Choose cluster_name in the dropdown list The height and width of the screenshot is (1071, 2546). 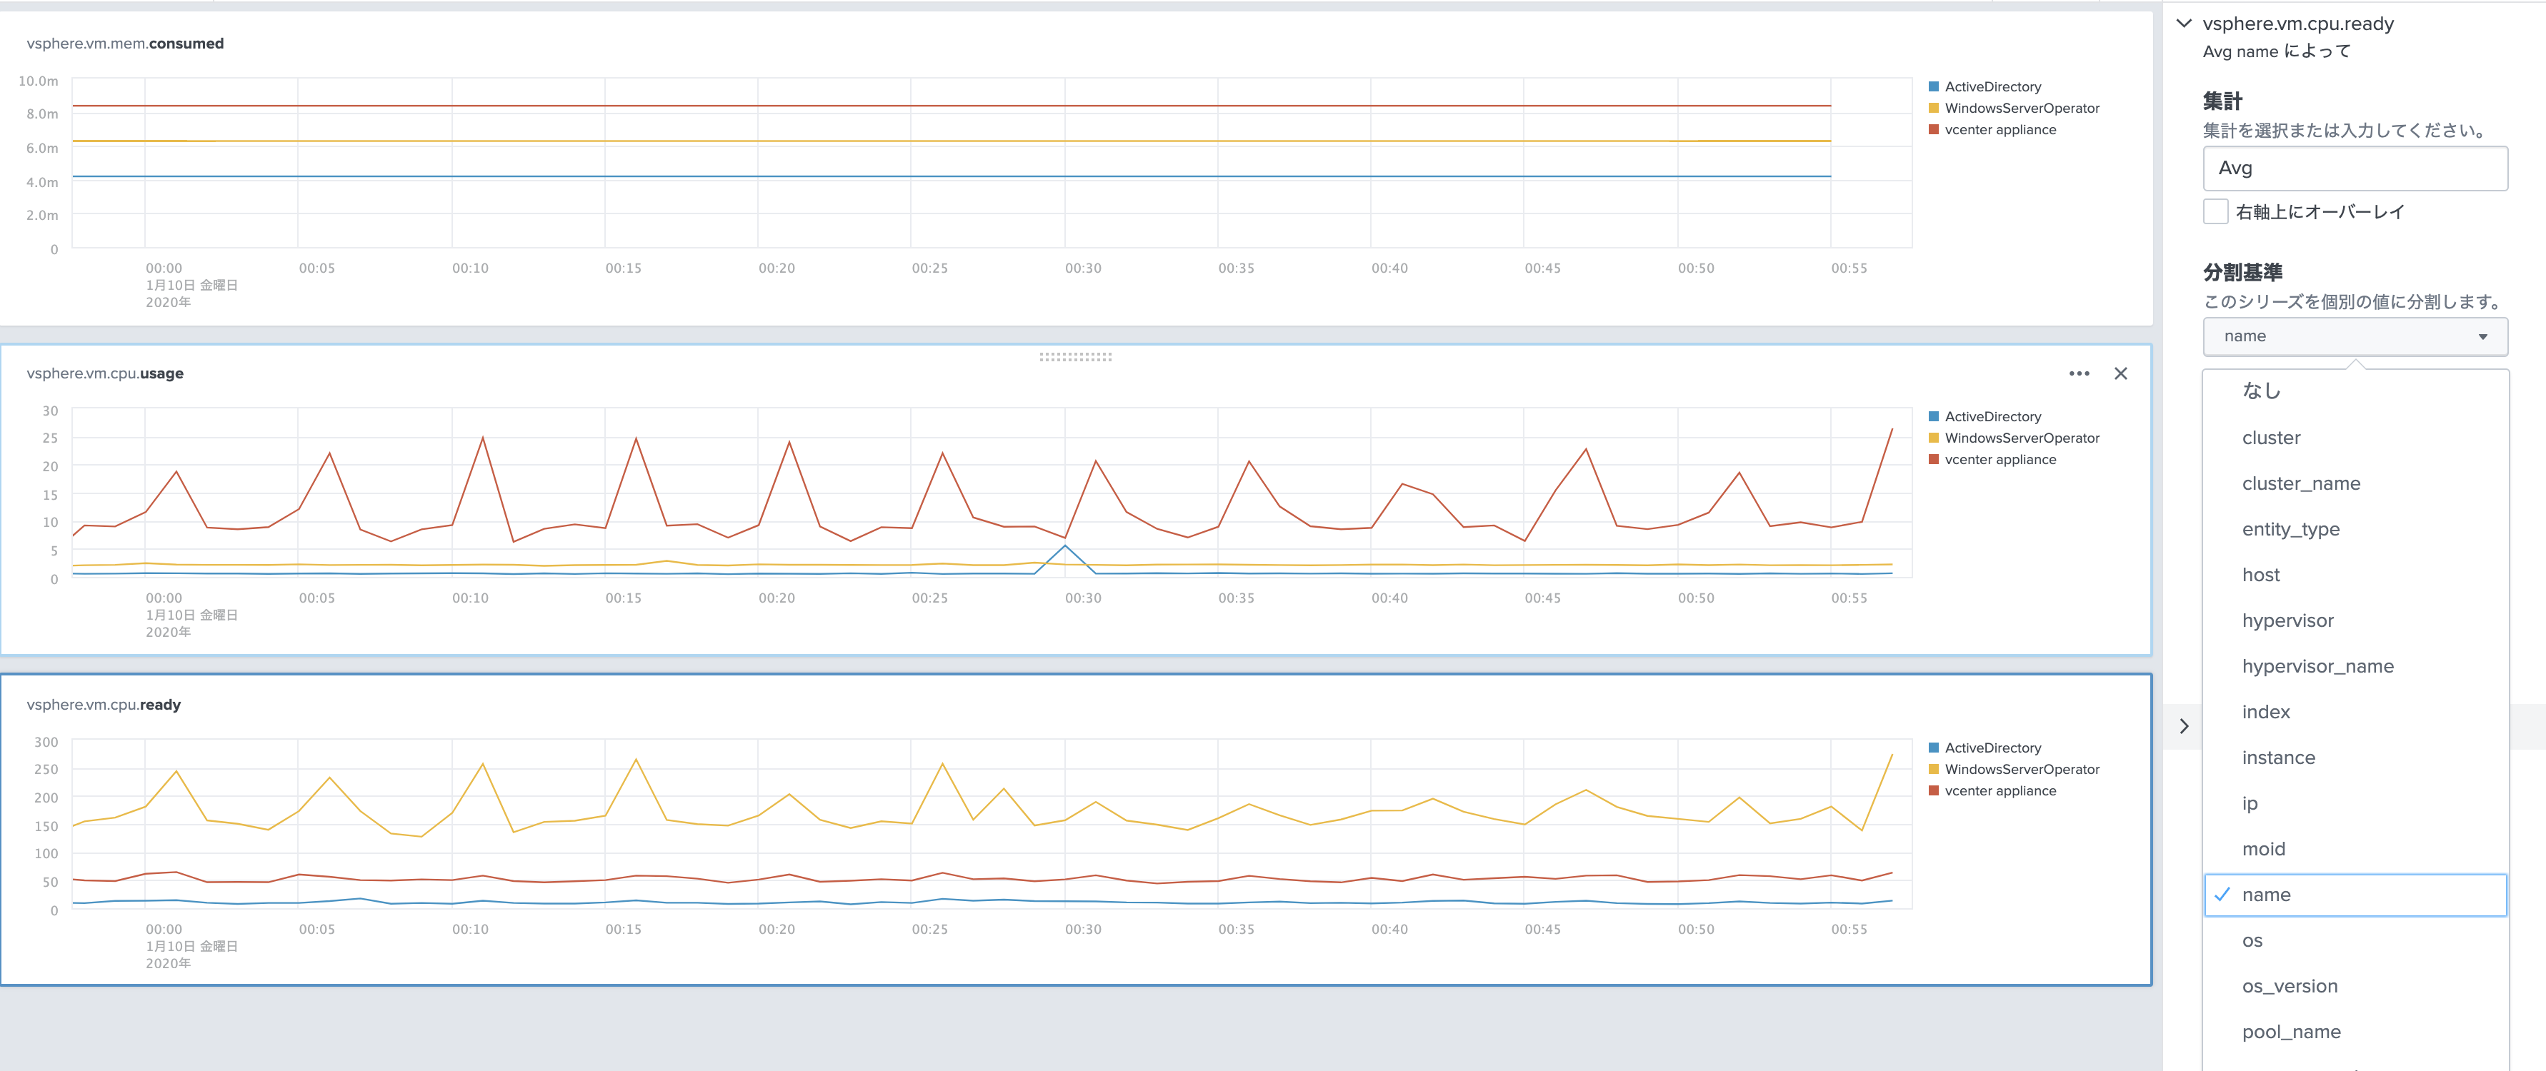click(x=2300, y=483)
